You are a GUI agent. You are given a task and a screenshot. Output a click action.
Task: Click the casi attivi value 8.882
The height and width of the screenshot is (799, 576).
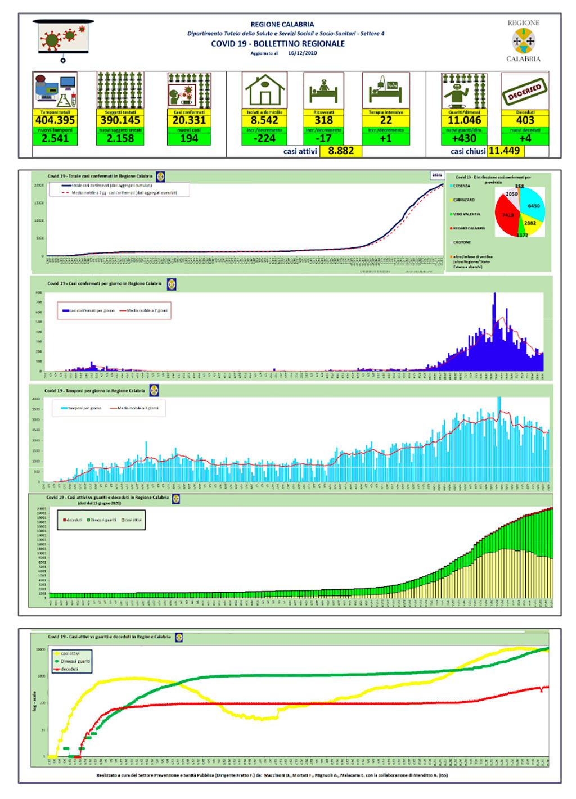[341, 151]
